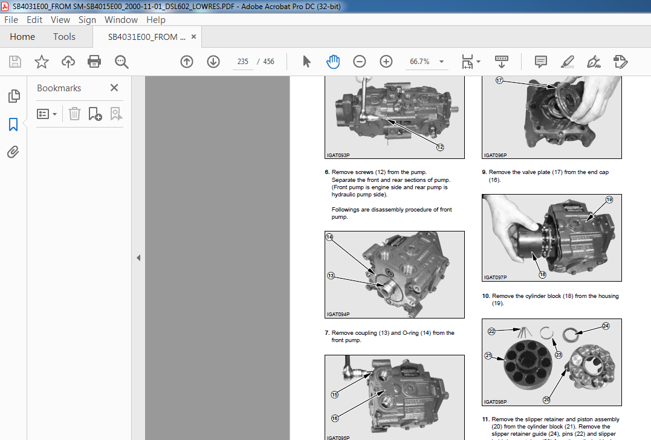Open the Window menu
Image resolution: width=651 pixels, height=440 pixels.
pos(121,20)
